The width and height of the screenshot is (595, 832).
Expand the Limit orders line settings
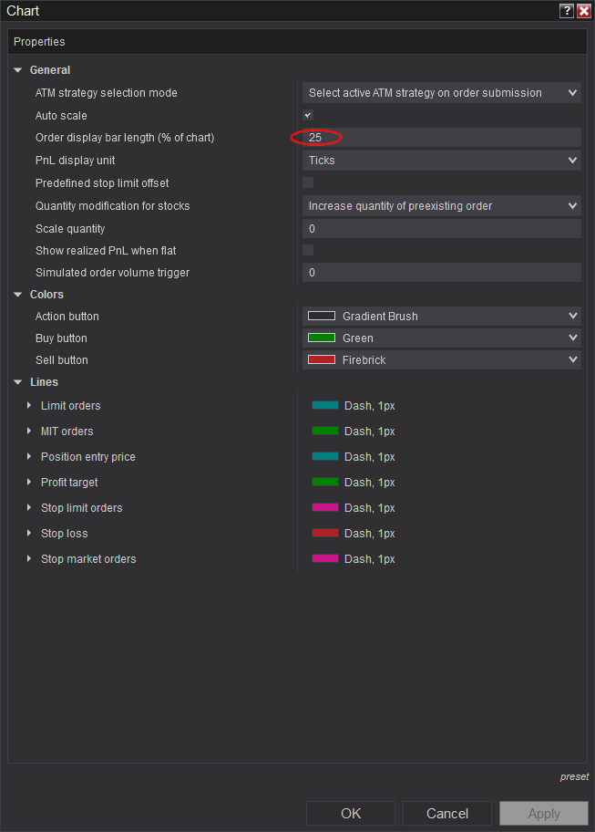tap(29, 406)
